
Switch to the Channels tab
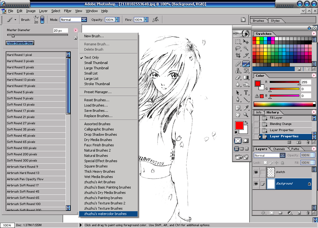(x=279, y=149)
